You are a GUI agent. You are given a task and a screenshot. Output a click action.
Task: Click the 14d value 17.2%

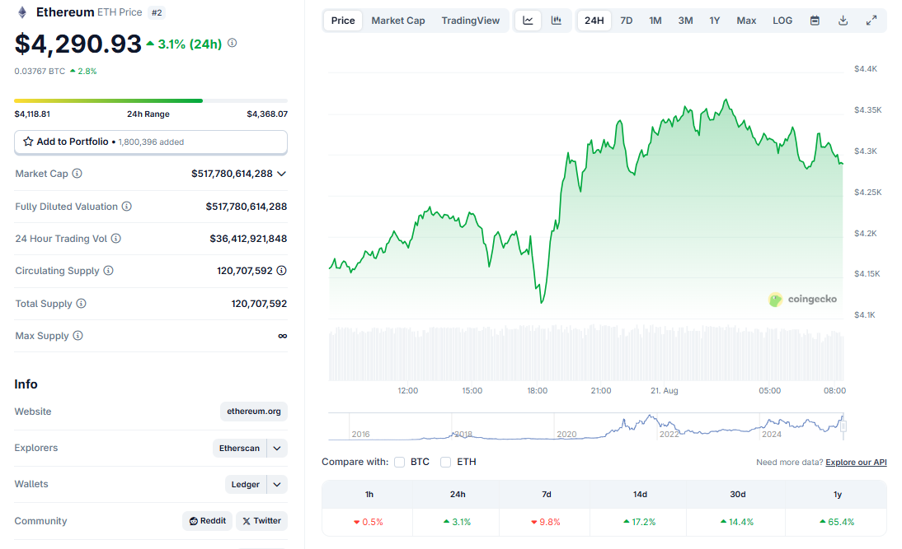tap(639, 522)
